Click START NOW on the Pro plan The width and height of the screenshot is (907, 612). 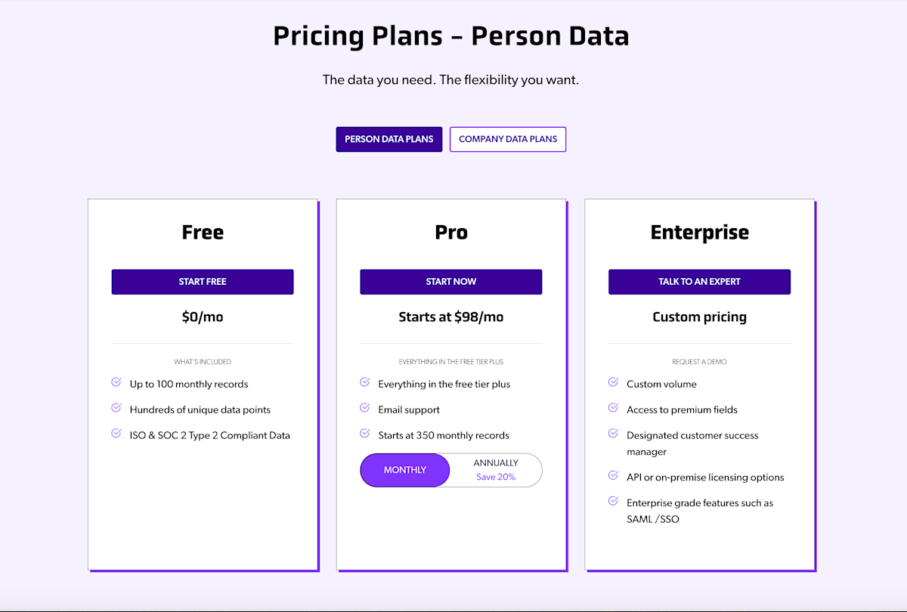click(450, 281)
